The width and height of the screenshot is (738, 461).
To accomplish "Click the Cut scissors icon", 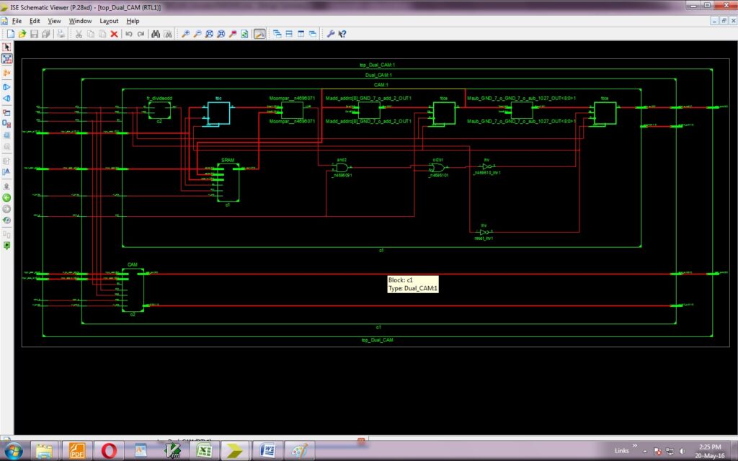I will click(x=80, y=33).
